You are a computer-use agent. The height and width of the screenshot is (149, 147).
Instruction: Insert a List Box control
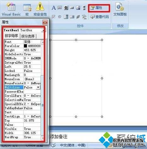click(66, 17)
